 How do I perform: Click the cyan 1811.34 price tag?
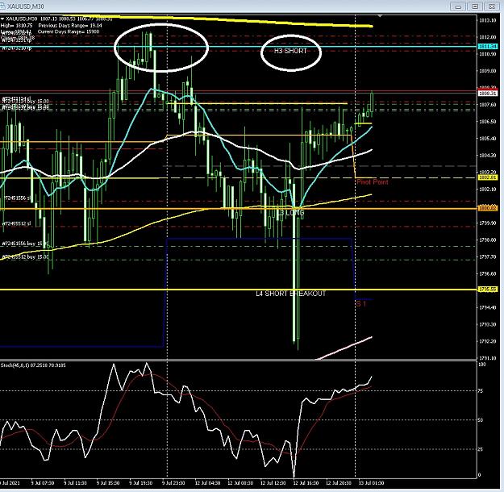(x=488, y=47)
